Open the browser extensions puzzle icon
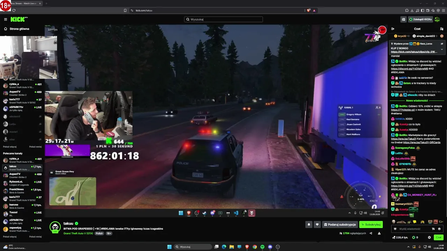Image resolution: width=447 pixels, height=251 pixels. click(407, 10)
